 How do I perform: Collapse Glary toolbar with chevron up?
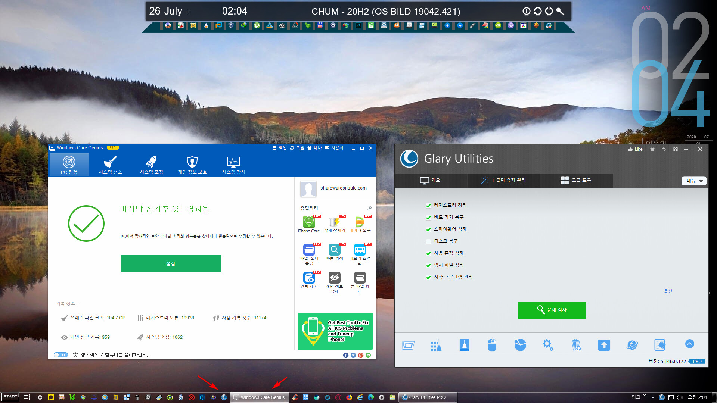tap(690, 344)
